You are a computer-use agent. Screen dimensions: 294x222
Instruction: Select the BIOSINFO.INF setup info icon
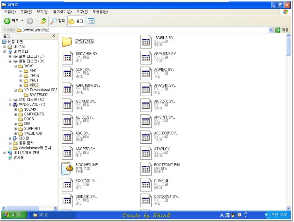tap(67, 169)
